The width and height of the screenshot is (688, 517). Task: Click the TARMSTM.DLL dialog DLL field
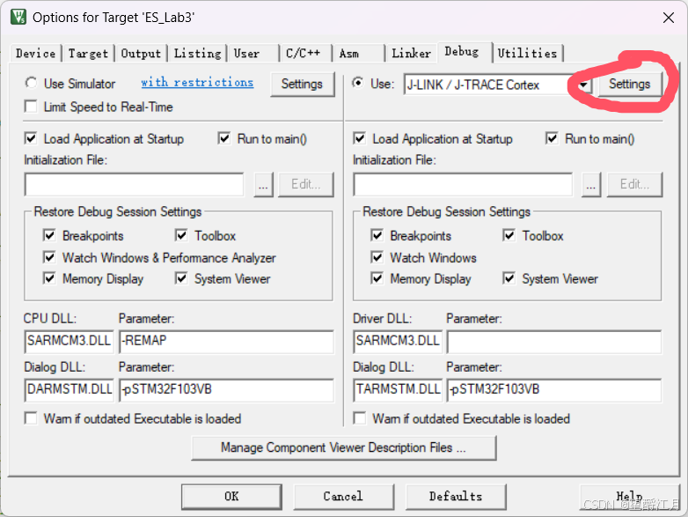[x=398, y=389]
